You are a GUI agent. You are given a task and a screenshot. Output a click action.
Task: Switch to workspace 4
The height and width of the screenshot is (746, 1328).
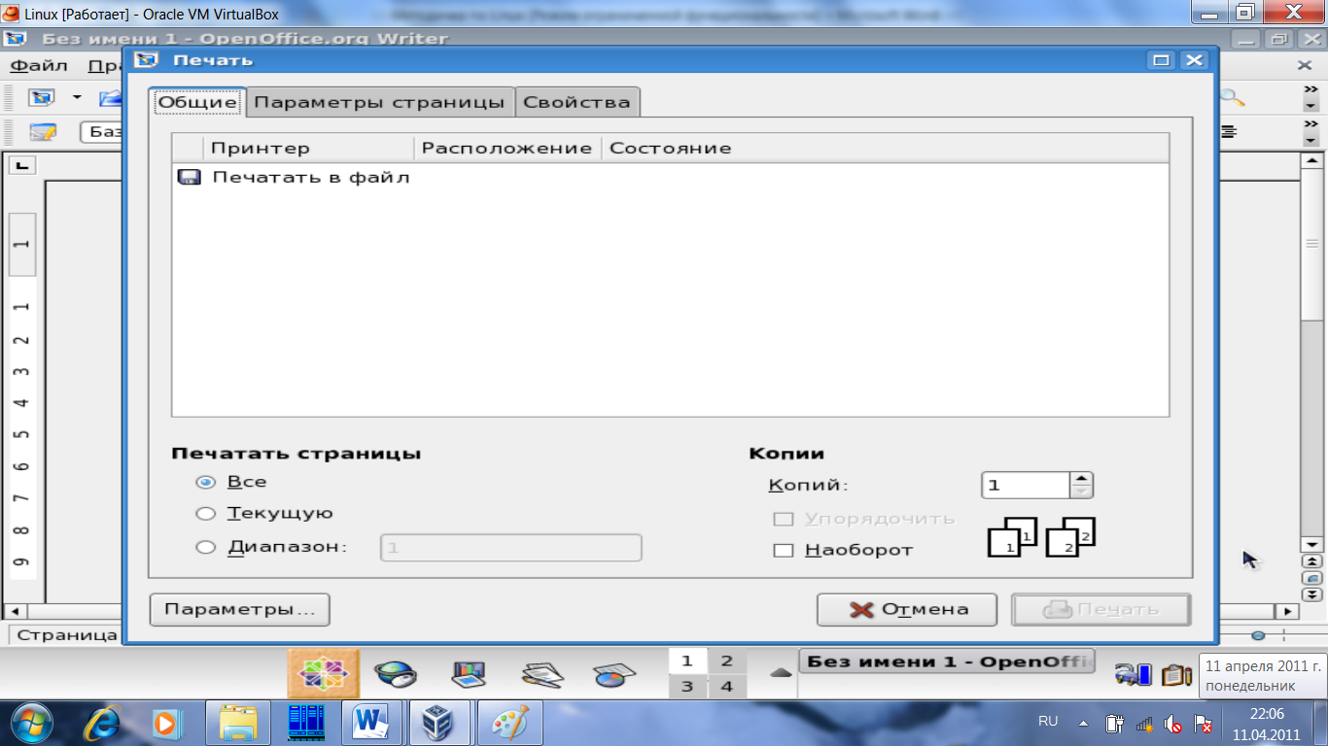click(x=726, y=687)
